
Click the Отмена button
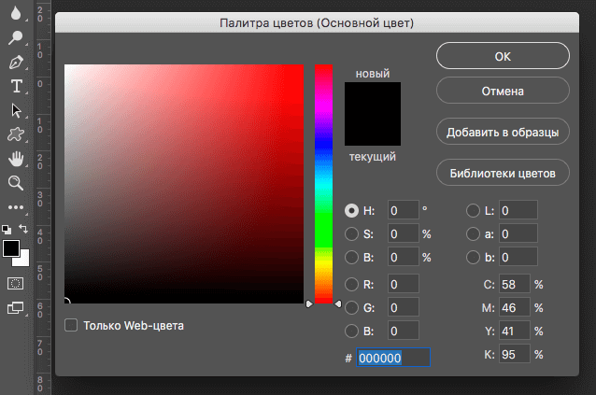point(503,91)
